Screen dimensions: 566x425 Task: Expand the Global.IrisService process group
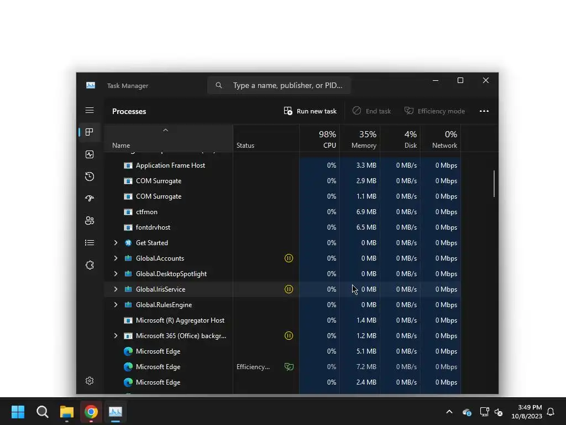pyautogui.click(x=116, y=289)
